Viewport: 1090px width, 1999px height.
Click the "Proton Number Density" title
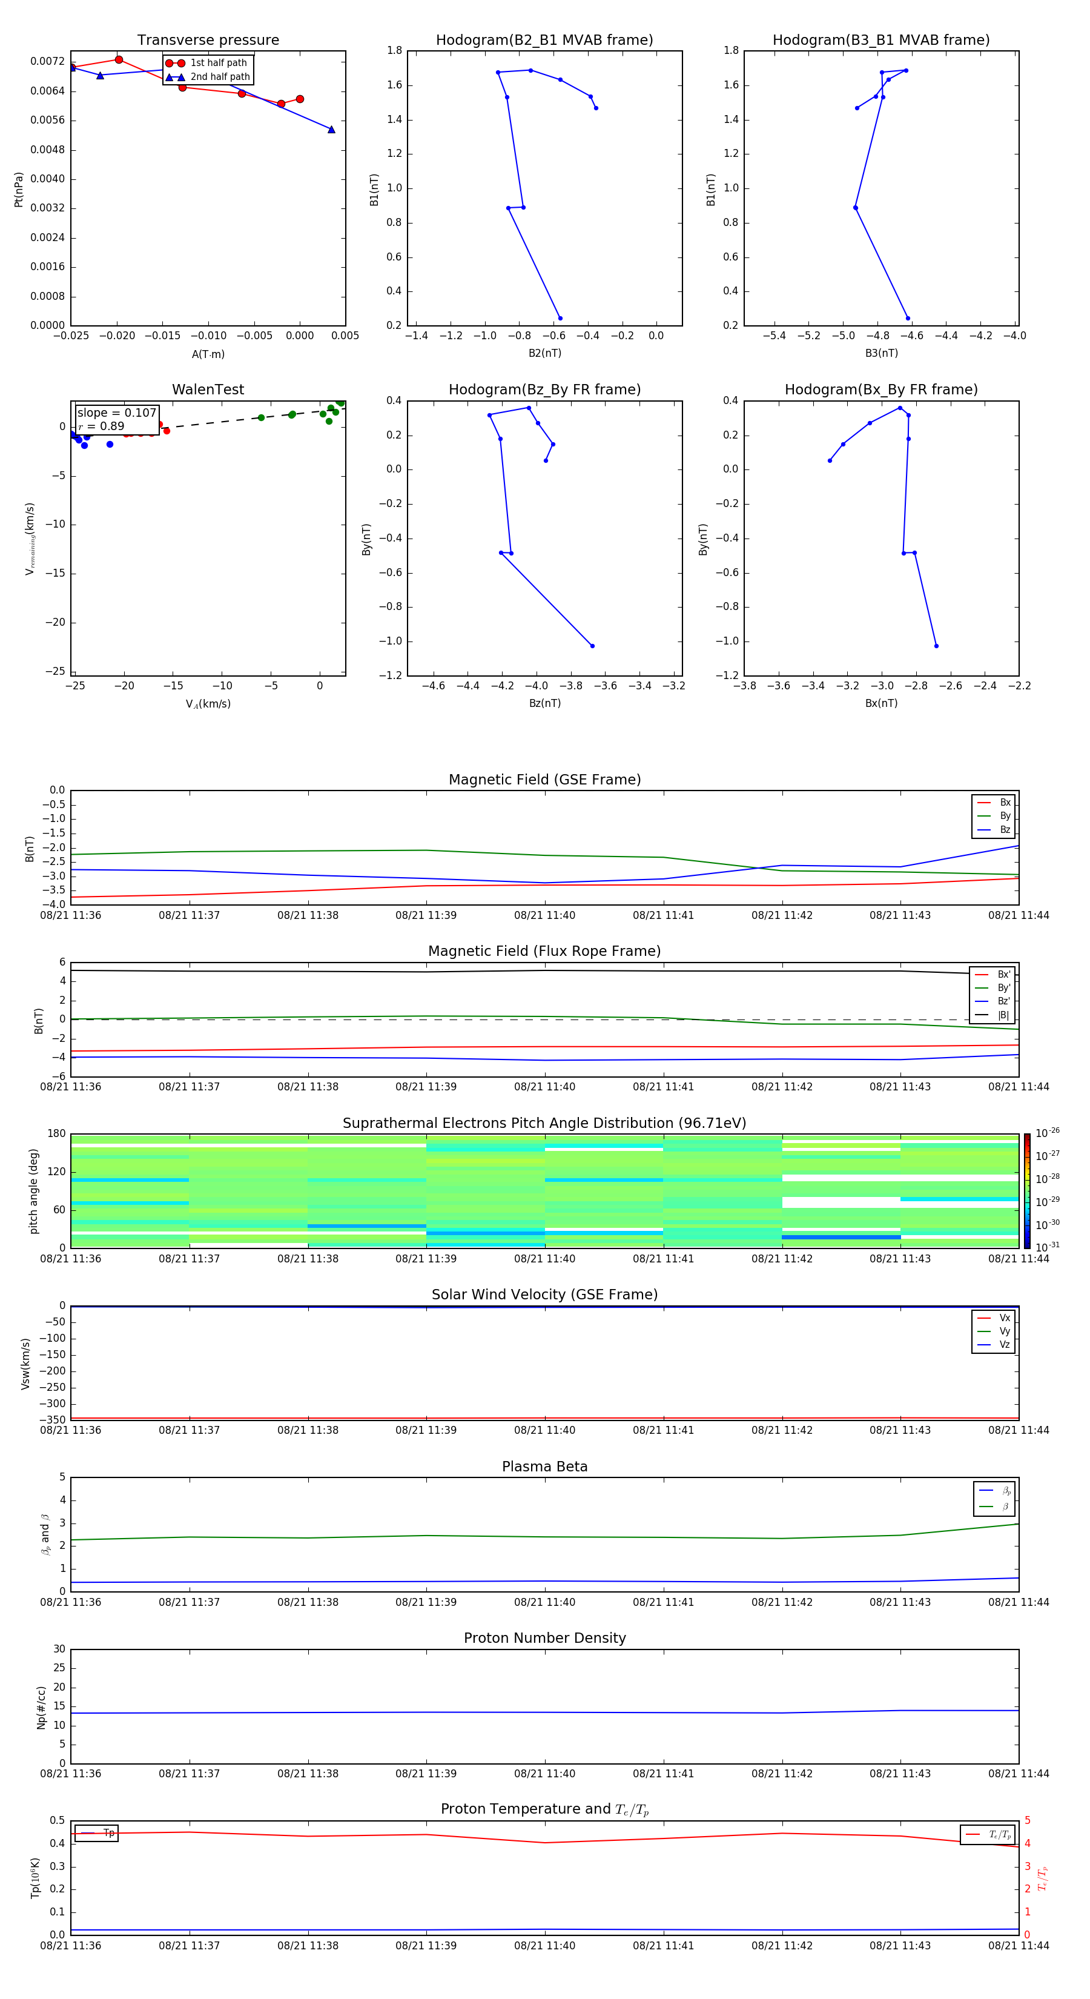click(x=544, y=1638)
